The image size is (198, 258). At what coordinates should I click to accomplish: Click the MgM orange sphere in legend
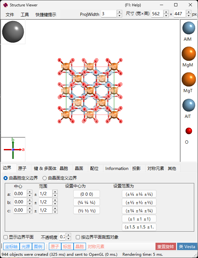coord(188,54)
